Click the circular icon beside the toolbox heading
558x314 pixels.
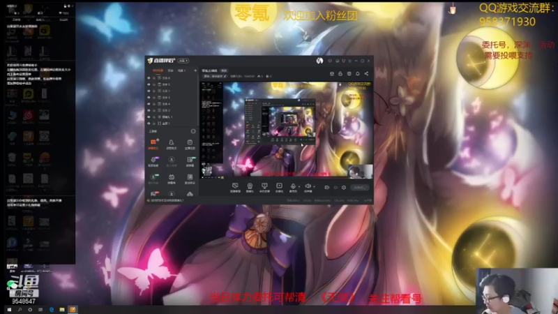[x=193, y=131]
